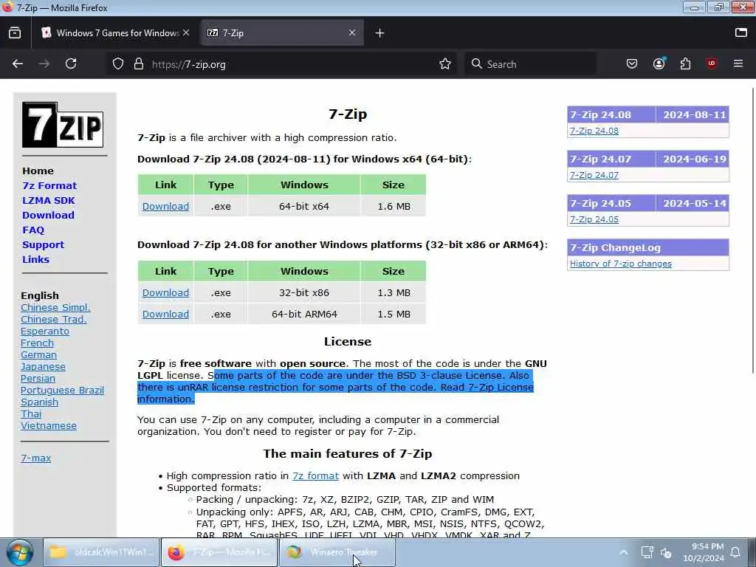This screenshot has height=567, width=756.
Task: Show hidden tray icons with the chevron
Action: (x=623, y=552)
